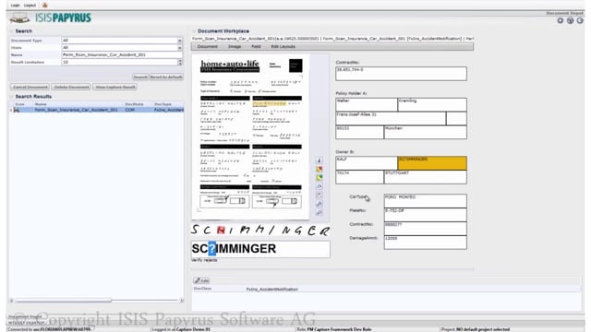Screen dimensions: 591x332
Task: Click the DamageAmnt field
Action: coord(426,243)
